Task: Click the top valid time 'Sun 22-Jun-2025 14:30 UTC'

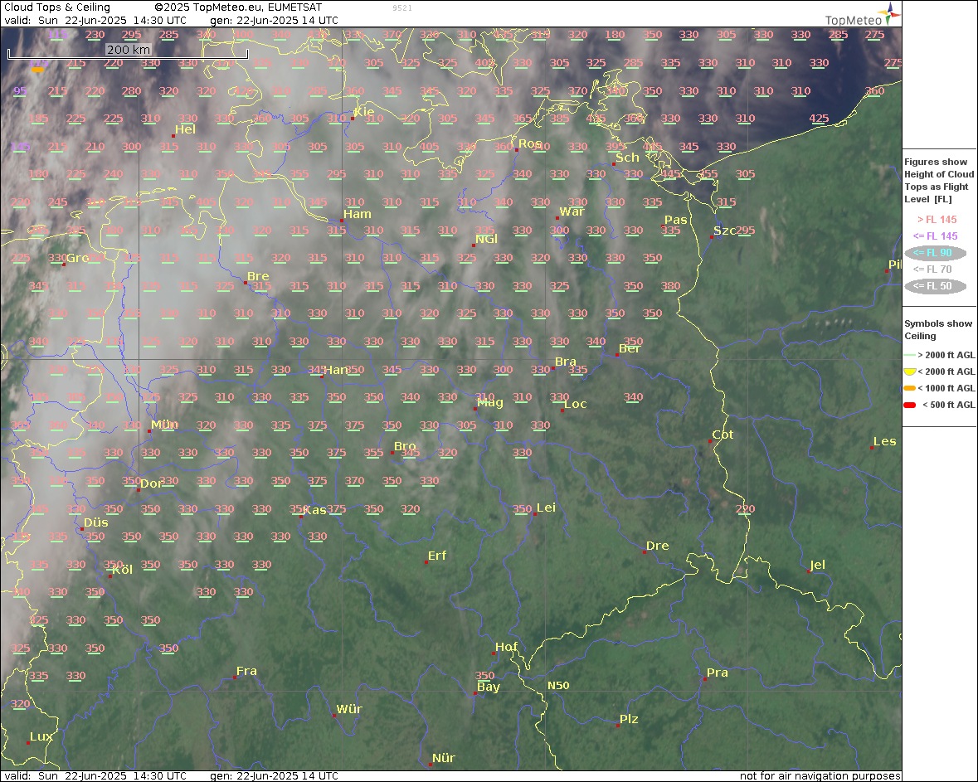Action: [112, 20]
